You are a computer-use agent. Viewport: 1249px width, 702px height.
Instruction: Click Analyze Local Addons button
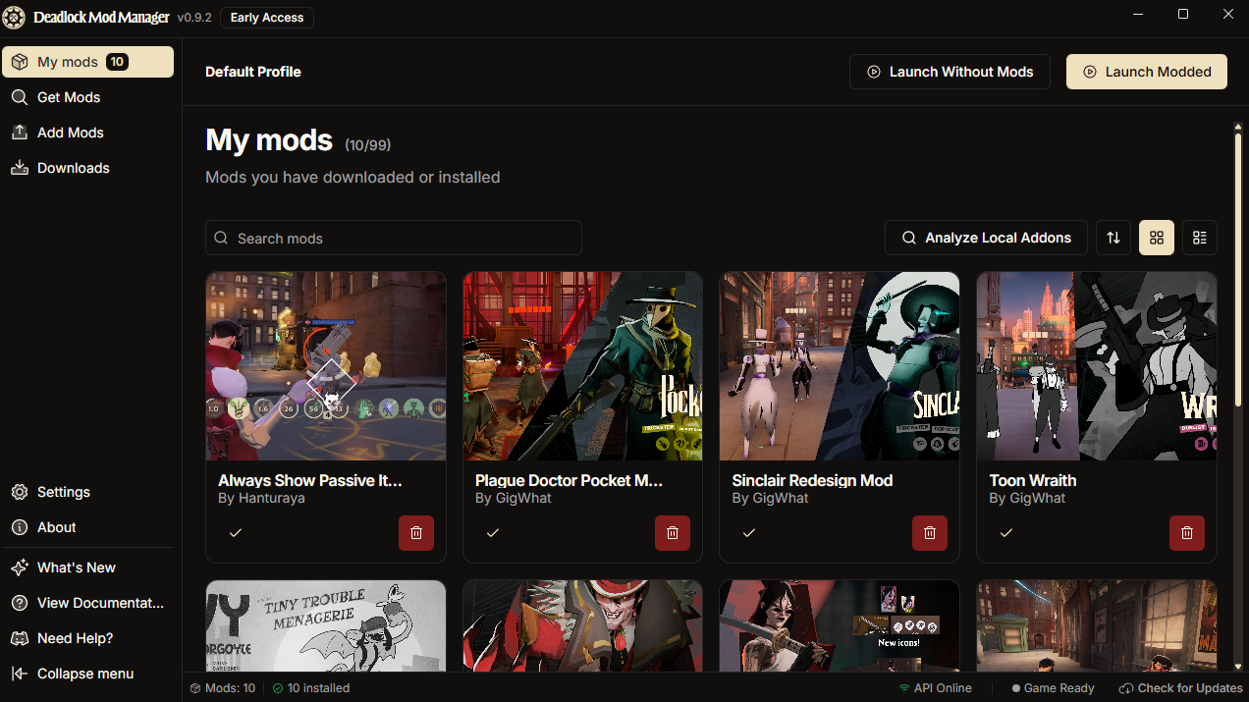[986, 238]
